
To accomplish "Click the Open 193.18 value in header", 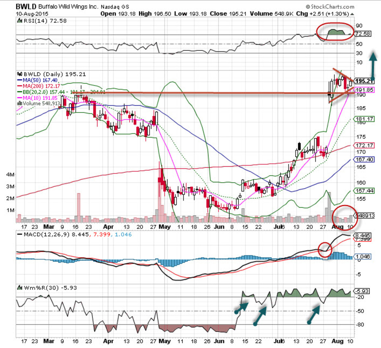I will [117, 14].
